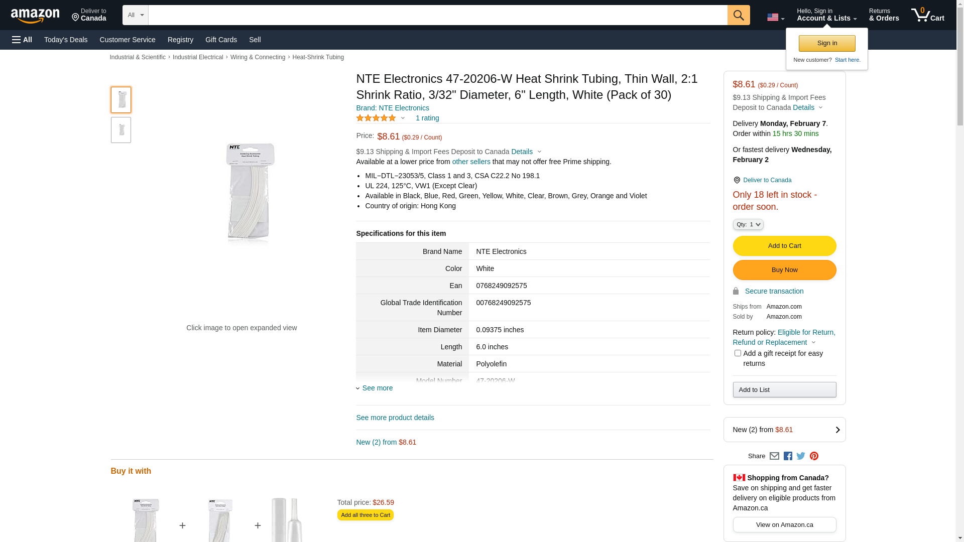Enable gift receipt for easy returns
This screenshot has width=964, height=542.
click(738, 353)
